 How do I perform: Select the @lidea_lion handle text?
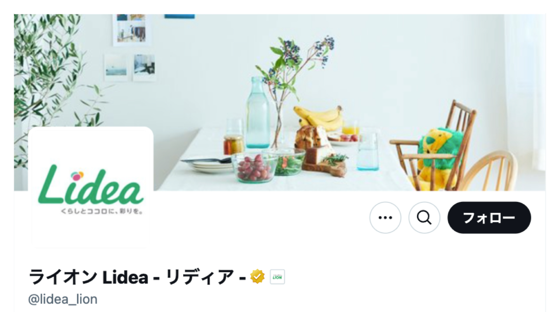tap(63, 299)
